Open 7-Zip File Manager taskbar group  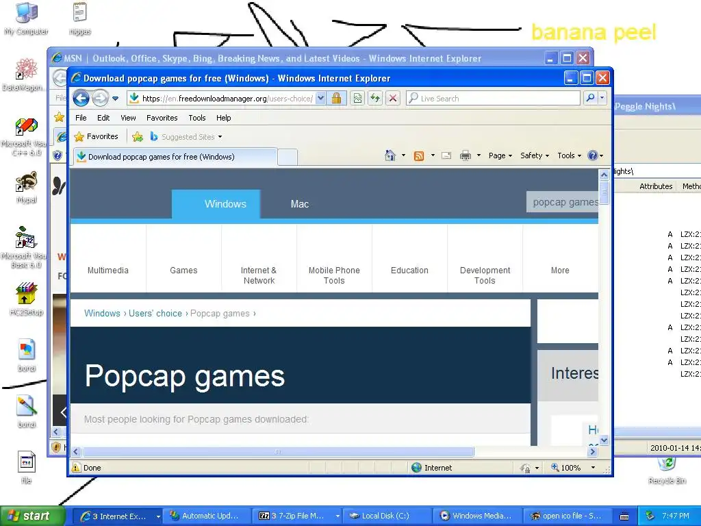(297, 516)
